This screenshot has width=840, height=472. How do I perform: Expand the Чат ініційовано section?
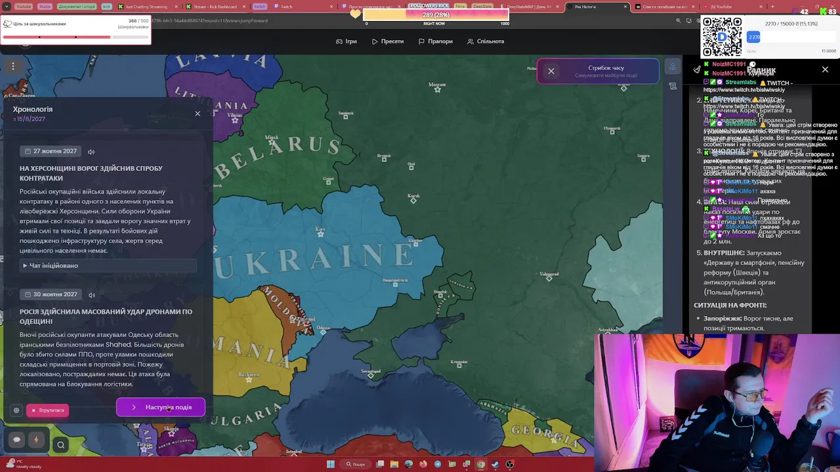coord(108,265)
